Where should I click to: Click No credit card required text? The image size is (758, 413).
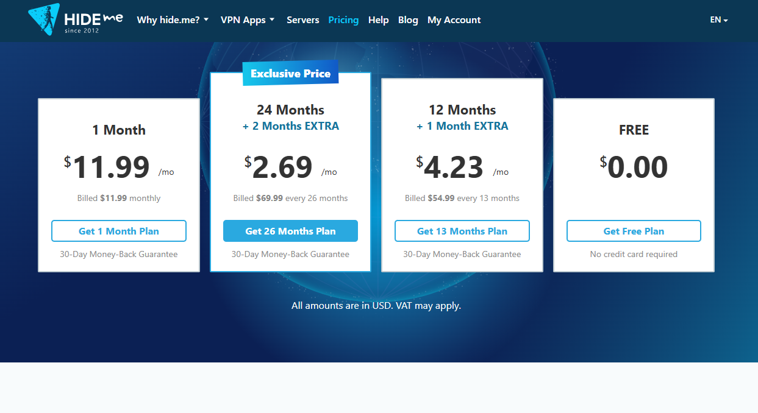pyautogui.click(x=634, y=254)
